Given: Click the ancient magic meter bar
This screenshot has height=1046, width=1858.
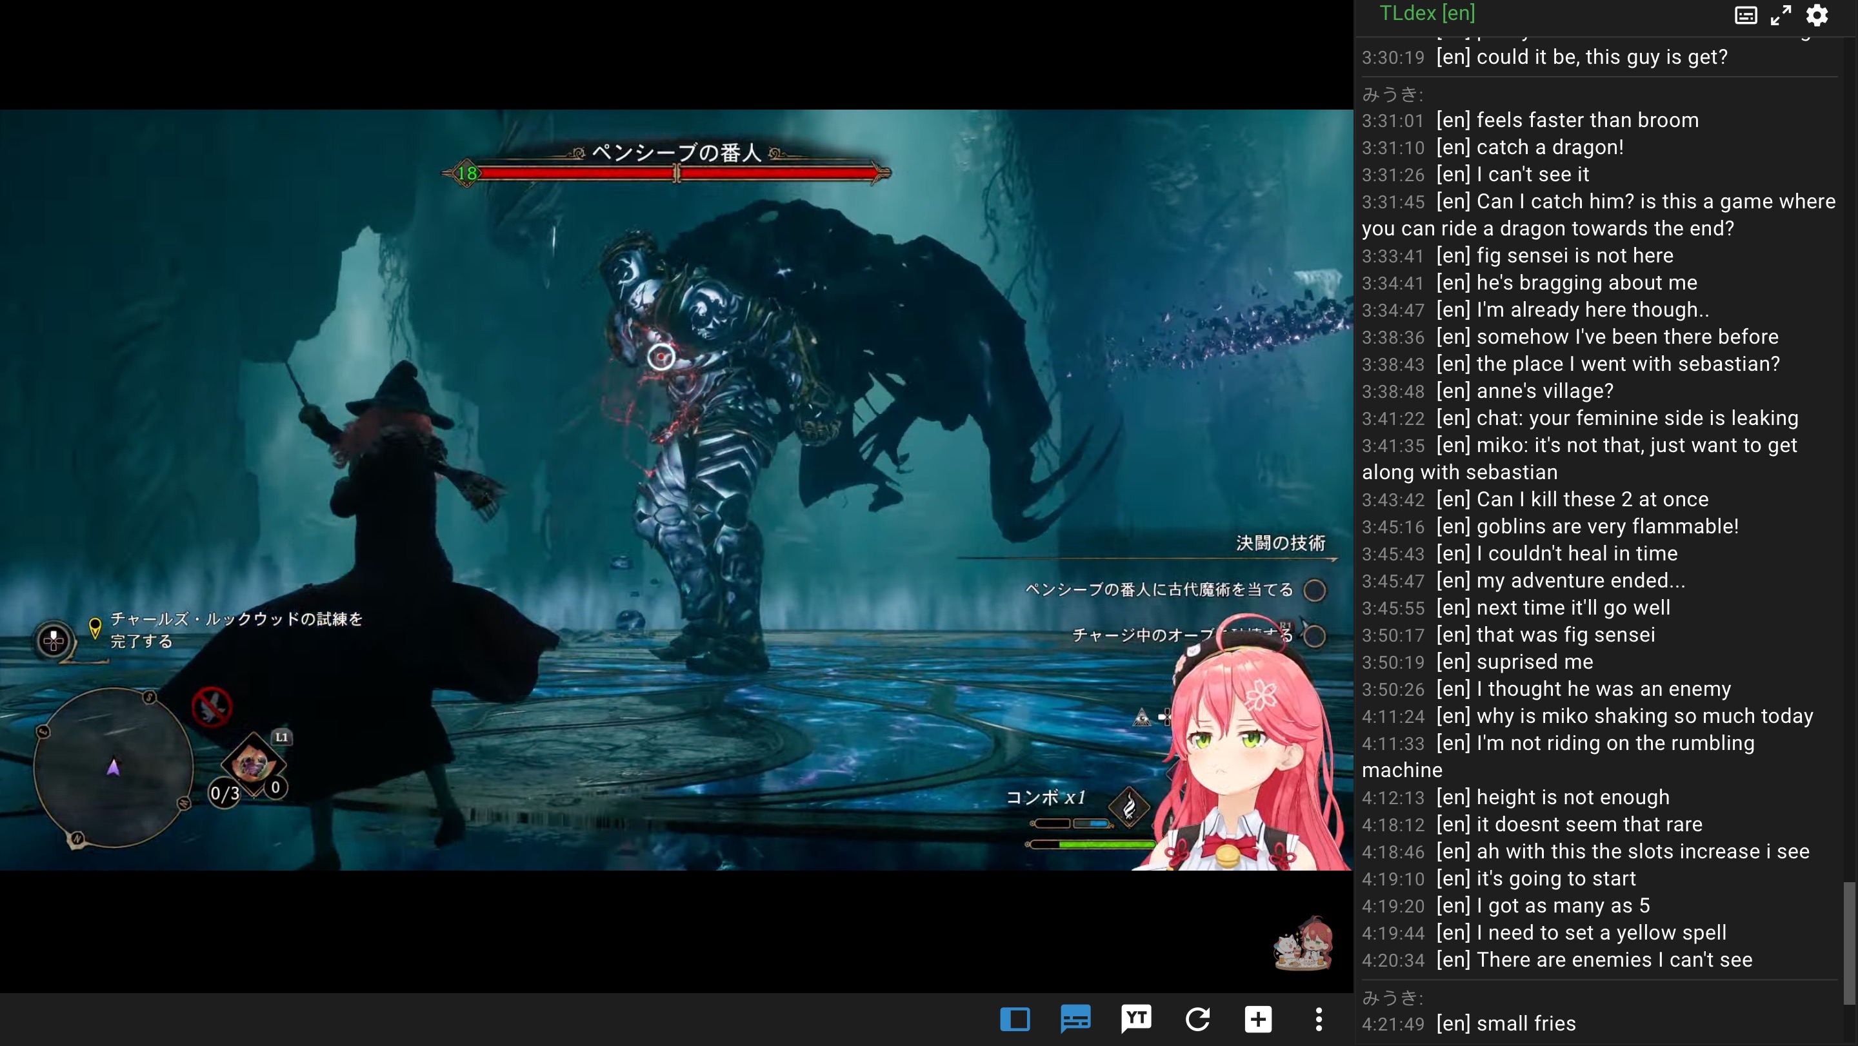Looking at the screenshot, I should (1071, 824).
